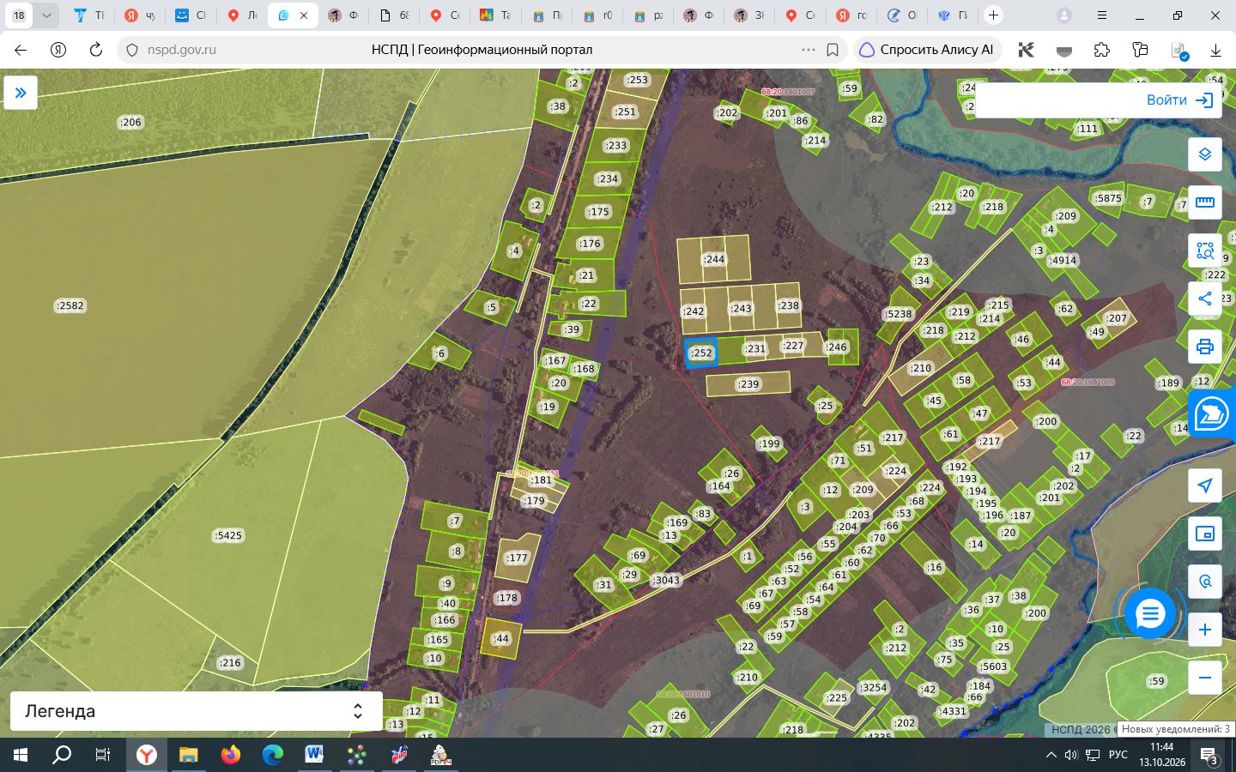Zoom in with the plus button
This screenshot has height=772, width=1236.
point(1205,630)
